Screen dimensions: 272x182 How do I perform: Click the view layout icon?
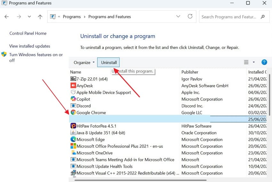point(246,62)
